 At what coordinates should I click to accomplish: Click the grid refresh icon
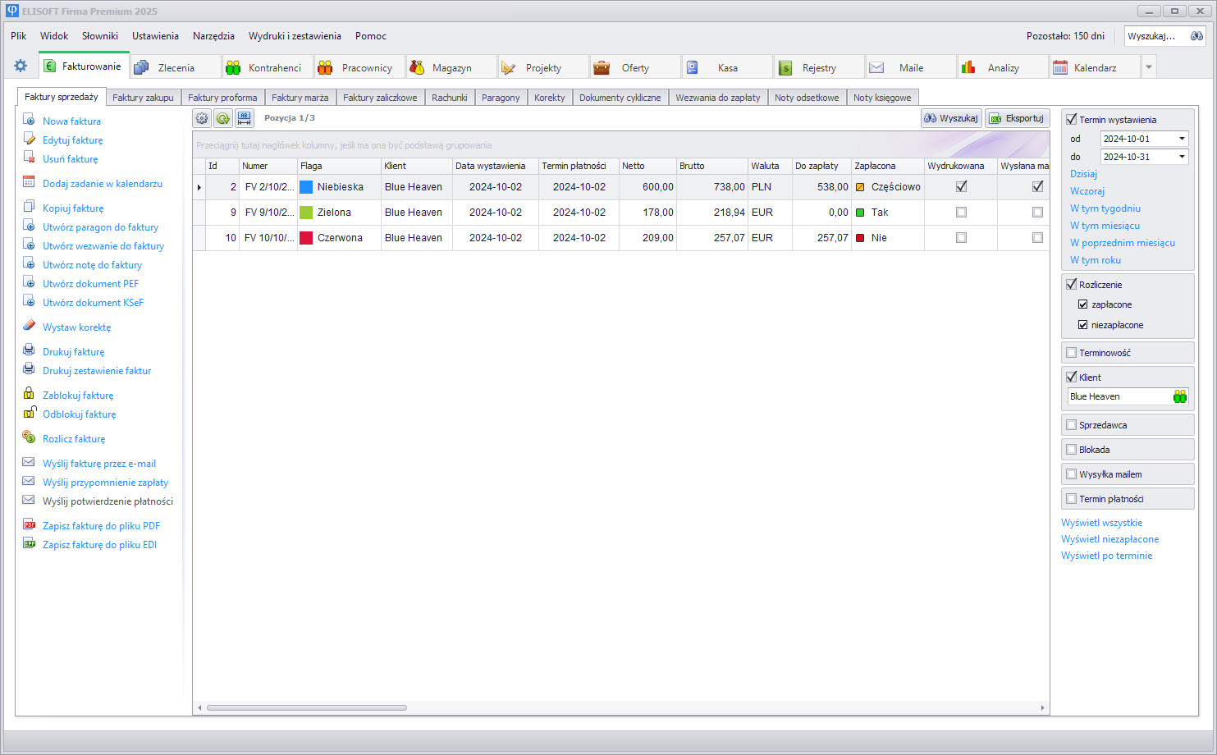click(223, 119)
